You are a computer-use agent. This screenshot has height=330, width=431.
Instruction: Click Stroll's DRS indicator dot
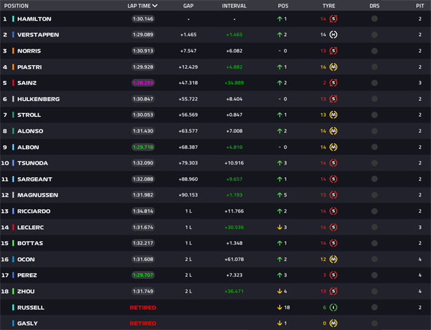point(375,115)
